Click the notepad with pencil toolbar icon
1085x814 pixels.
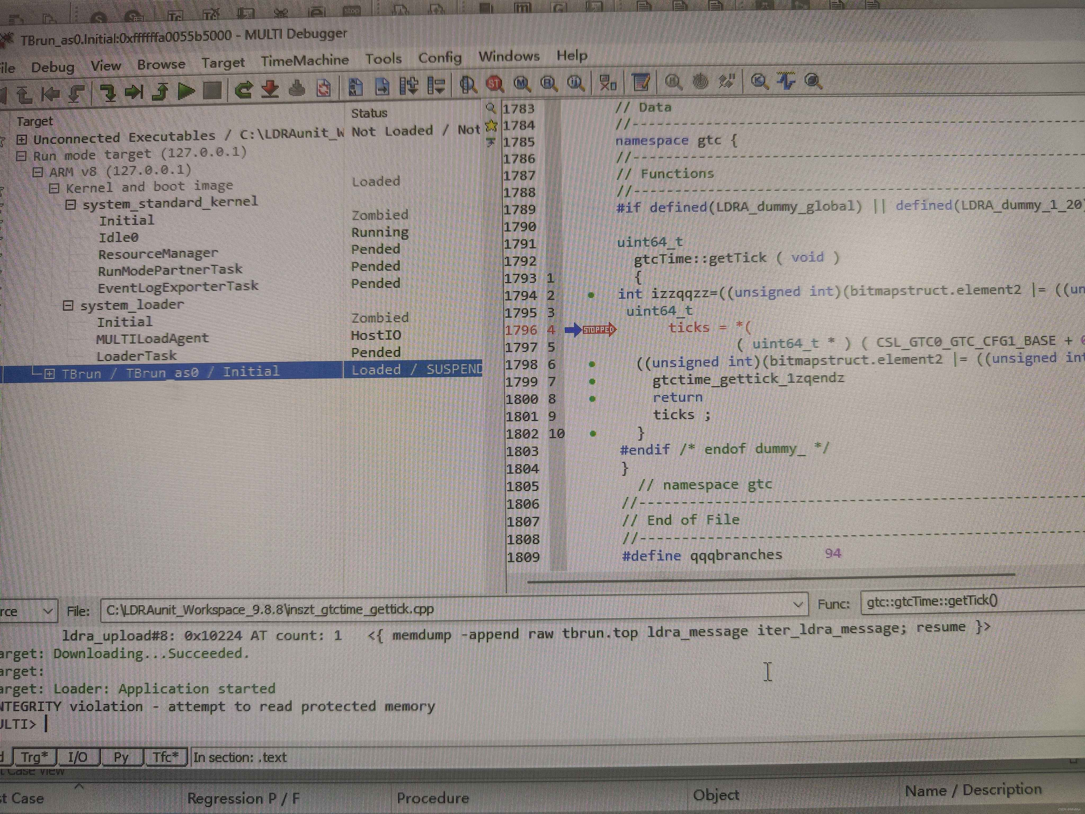[x=641, y=82]
